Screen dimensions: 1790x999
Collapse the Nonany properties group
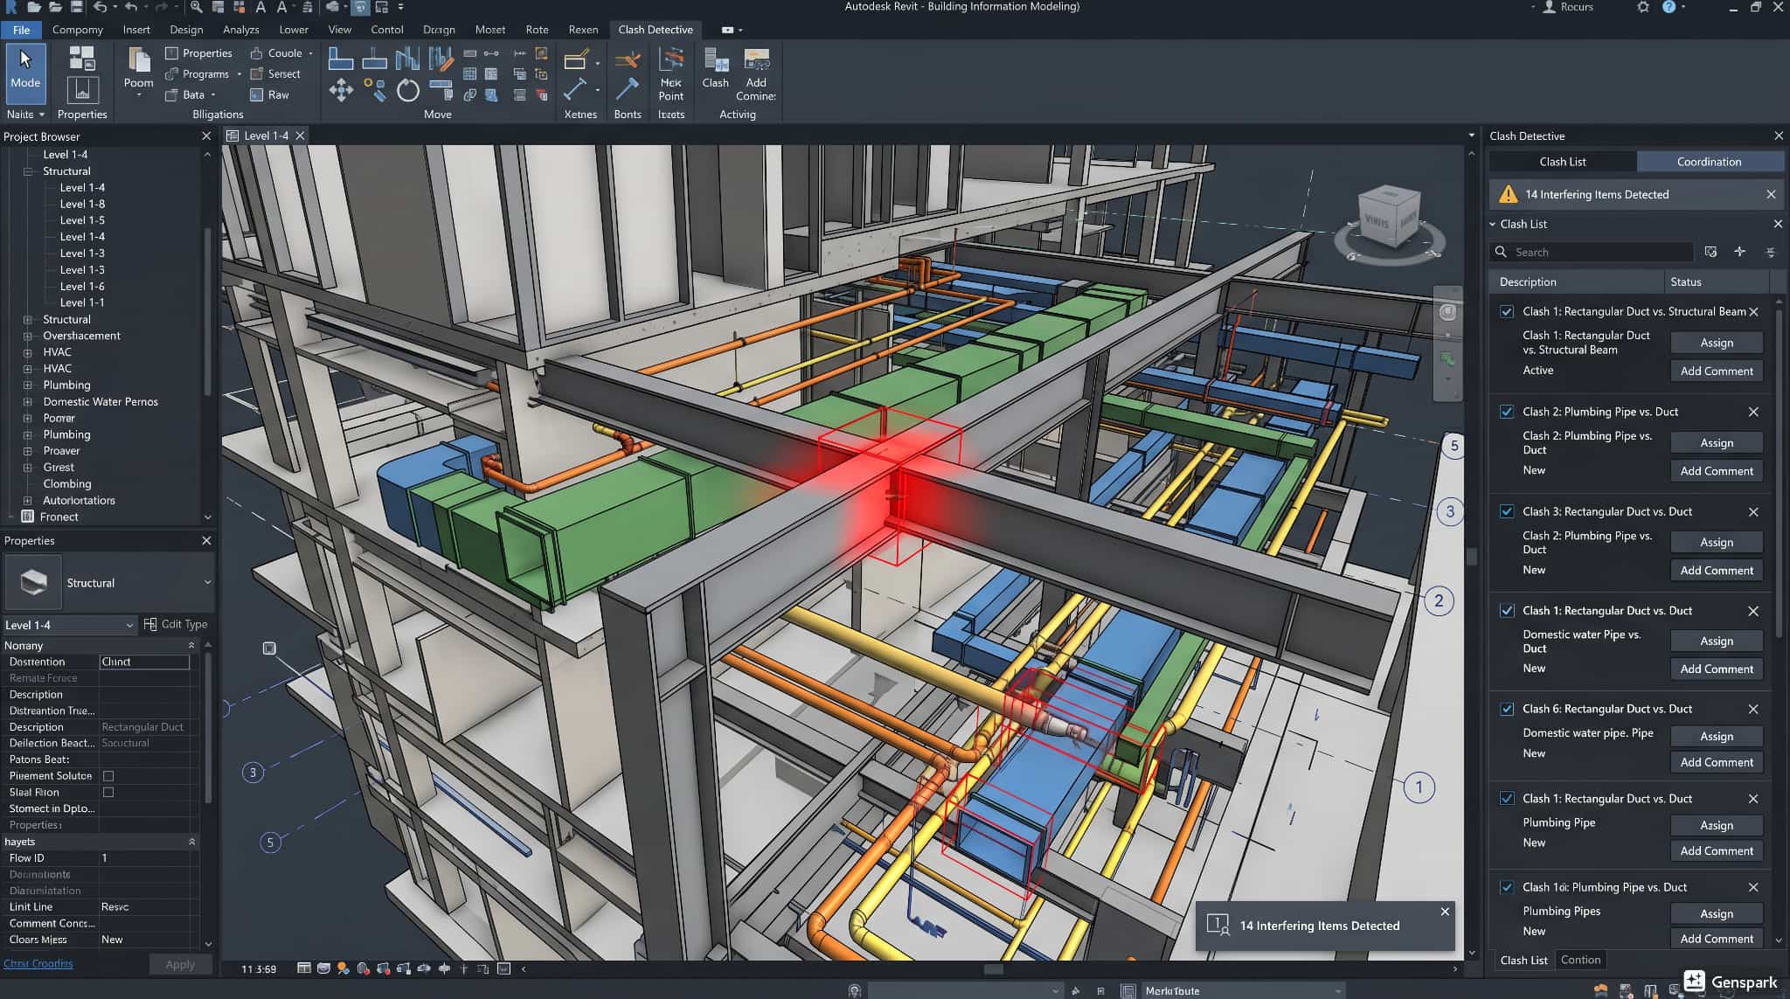[191, 645]
